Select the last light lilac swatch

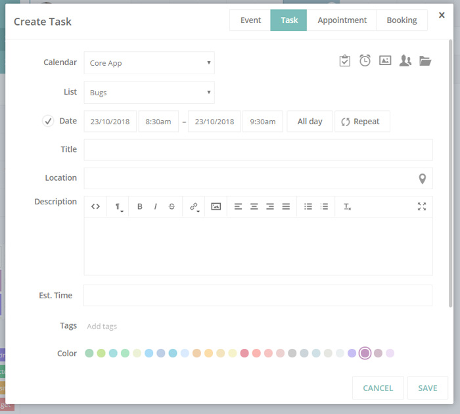(390, 353)
